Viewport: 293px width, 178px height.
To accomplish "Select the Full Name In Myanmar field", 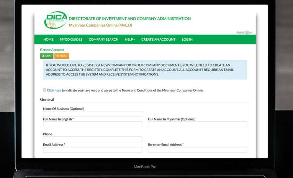I will pyautogui.click(x=197, y=124).
